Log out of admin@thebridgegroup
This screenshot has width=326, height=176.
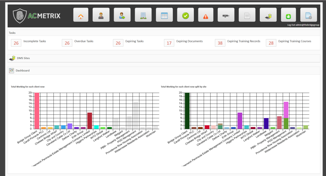pyautogui.click(x=303, y=25)
